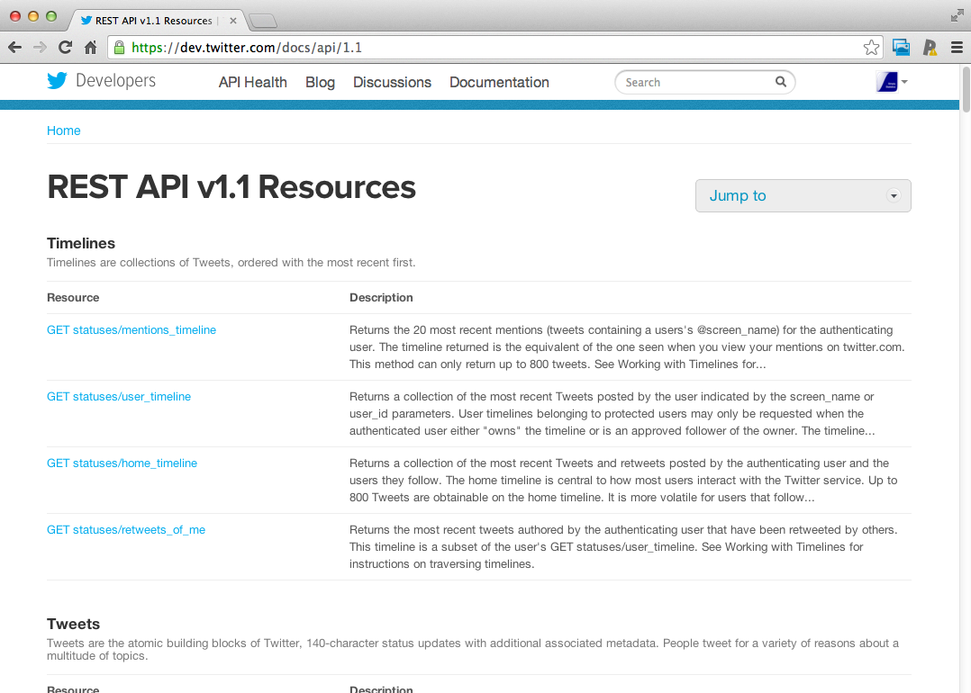Click the Tweets section heading
The height and width of the screenshot is (693, 971).
(x=73, y=624)
